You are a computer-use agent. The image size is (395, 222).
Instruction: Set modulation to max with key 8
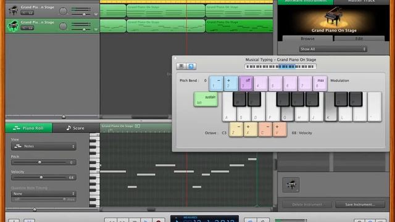click(x=320, y=83)
